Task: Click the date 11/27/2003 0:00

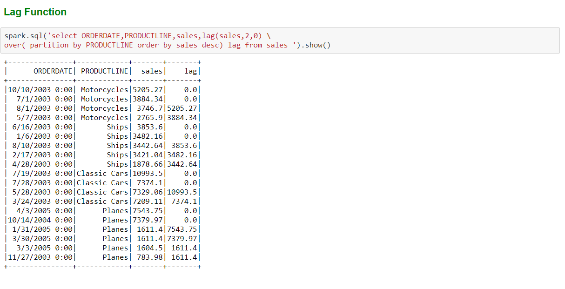Action: coord(40,257)
